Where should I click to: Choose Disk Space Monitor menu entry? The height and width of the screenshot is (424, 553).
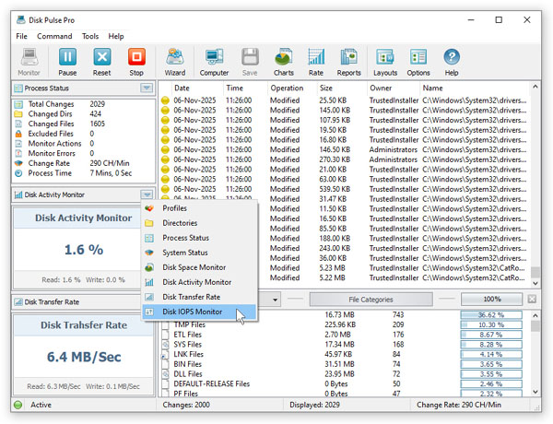tap(200, 267)
